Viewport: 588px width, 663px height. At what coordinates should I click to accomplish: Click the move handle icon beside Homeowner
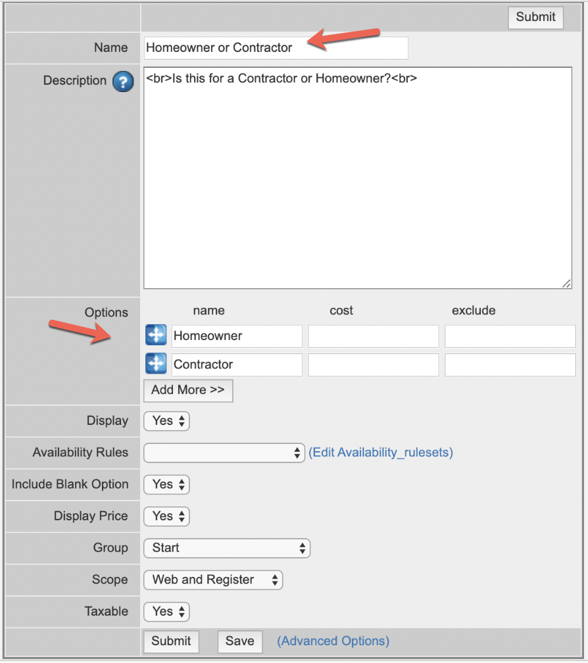(156, 335)
